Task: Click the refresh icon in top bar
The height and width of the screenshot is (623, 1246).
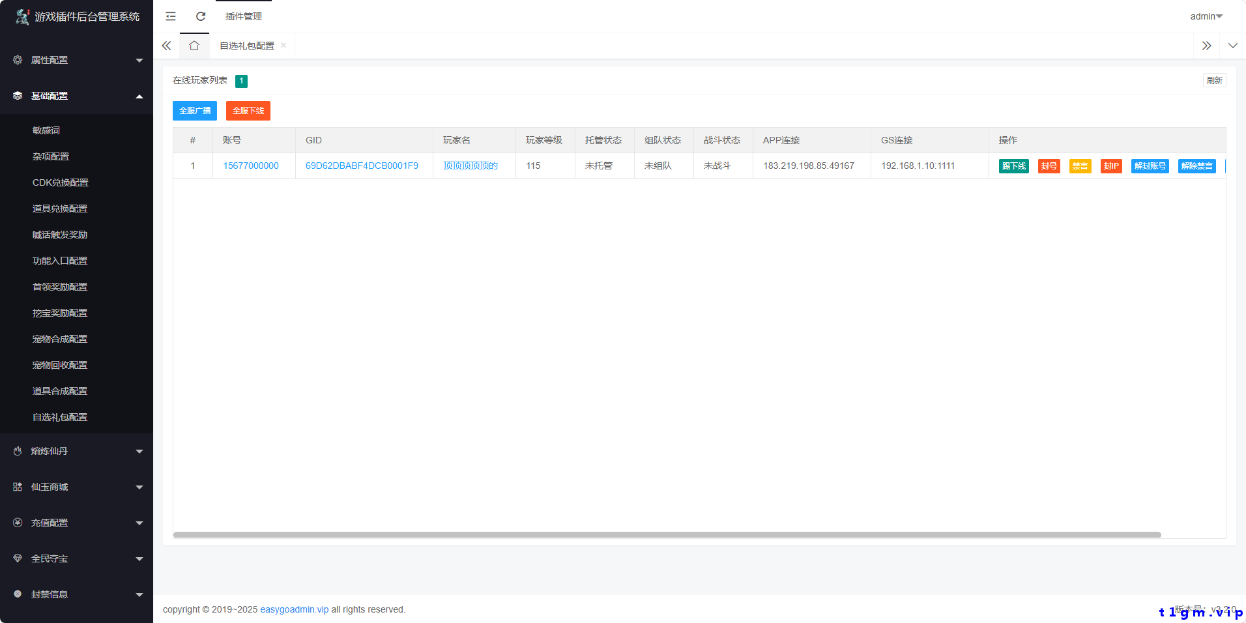Action: coord(201,16)
